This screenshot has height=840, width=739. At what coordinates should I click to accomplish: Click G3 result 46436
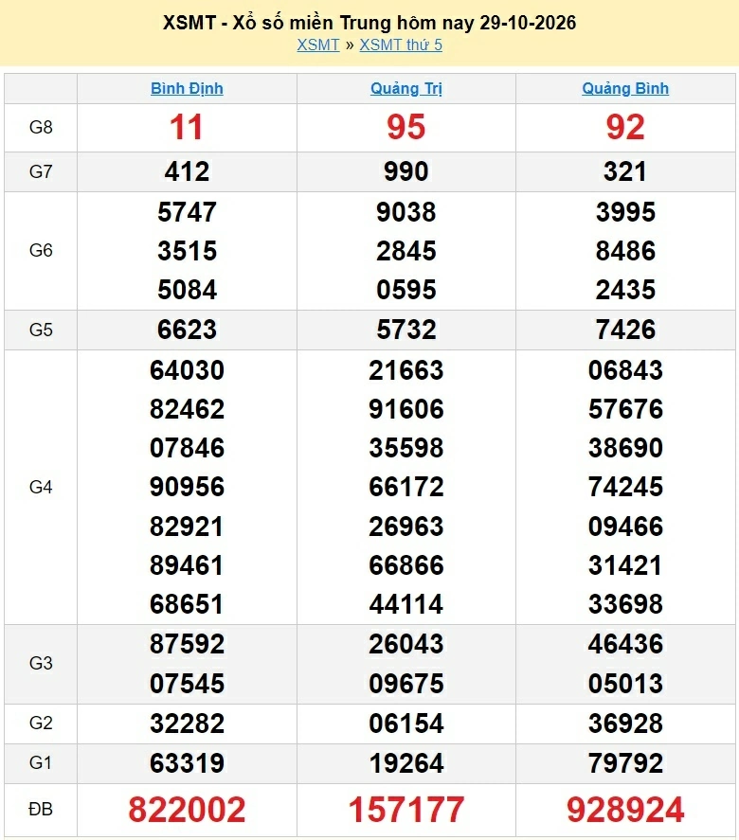(x=625, y=644)
